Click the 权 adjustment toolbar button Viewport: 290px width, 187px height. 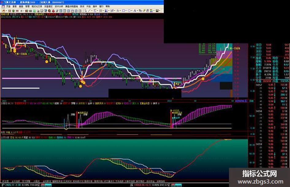click(21, 11)
